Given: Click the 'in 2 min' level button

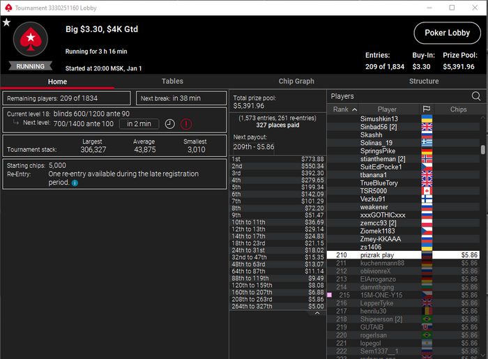Looking at the screenshot, I should [139, 124].
